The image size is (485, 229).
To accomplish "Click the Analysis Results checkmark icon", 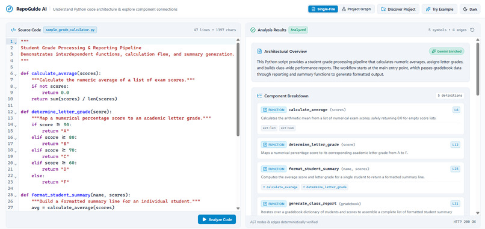I will tap(253, 30).
